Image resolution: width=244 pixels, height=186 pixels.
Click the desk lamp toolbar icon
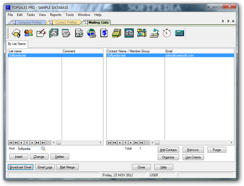pyautogui.click(x=154, y=33)
